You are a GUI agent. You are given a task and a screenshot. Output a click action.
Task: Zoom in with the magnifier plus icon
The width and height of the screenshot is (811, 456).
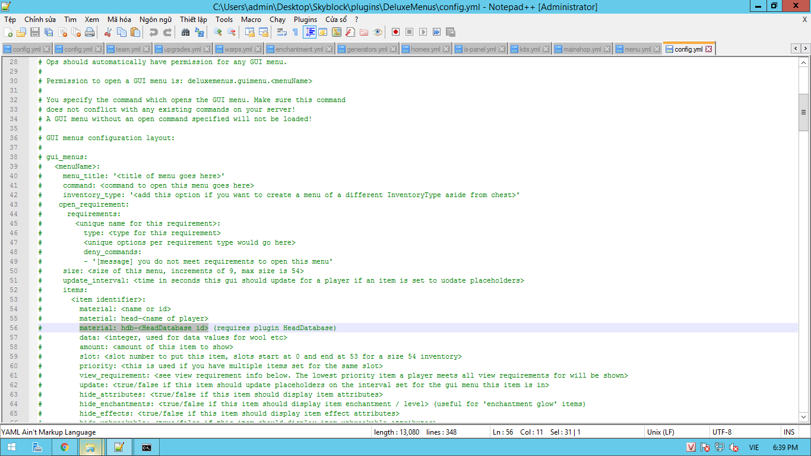click(x=218, y=32)
